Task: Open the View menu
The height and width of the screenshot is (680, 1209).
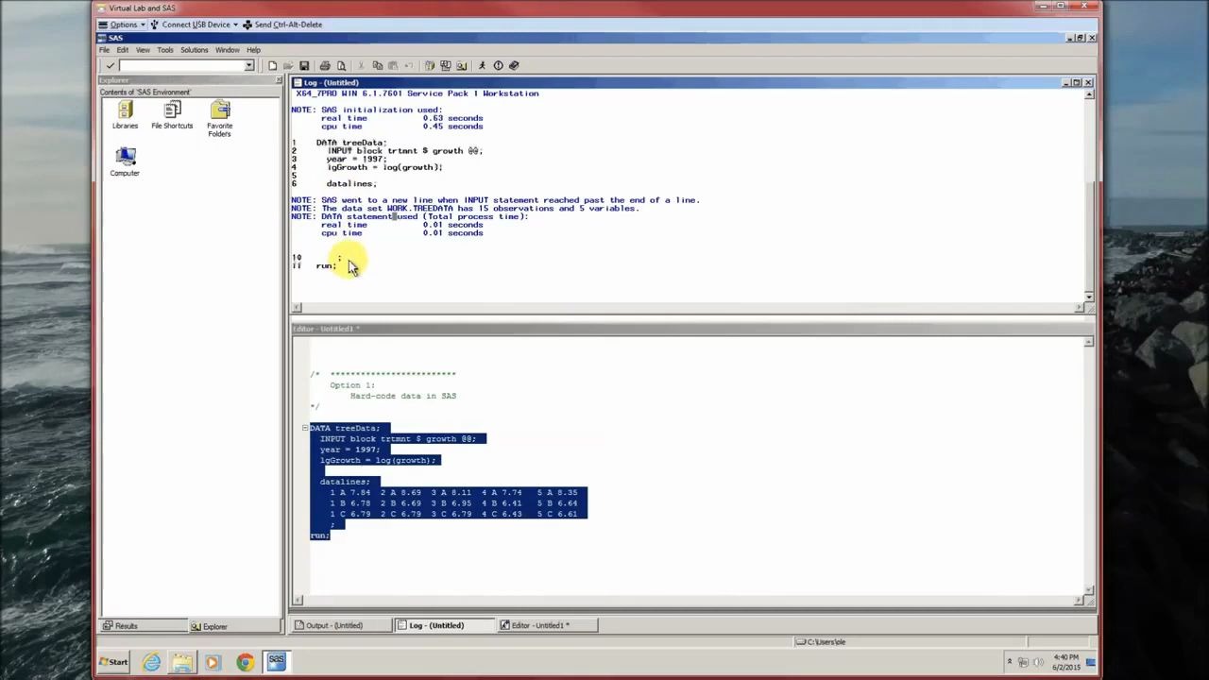Action: (143, 50)
